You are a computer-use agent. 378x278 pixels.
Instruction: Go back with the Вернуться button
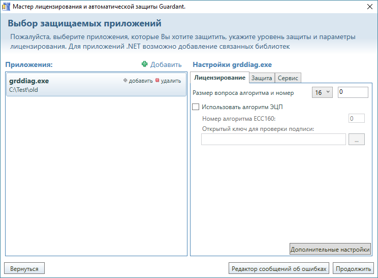(x=24, y=268)
